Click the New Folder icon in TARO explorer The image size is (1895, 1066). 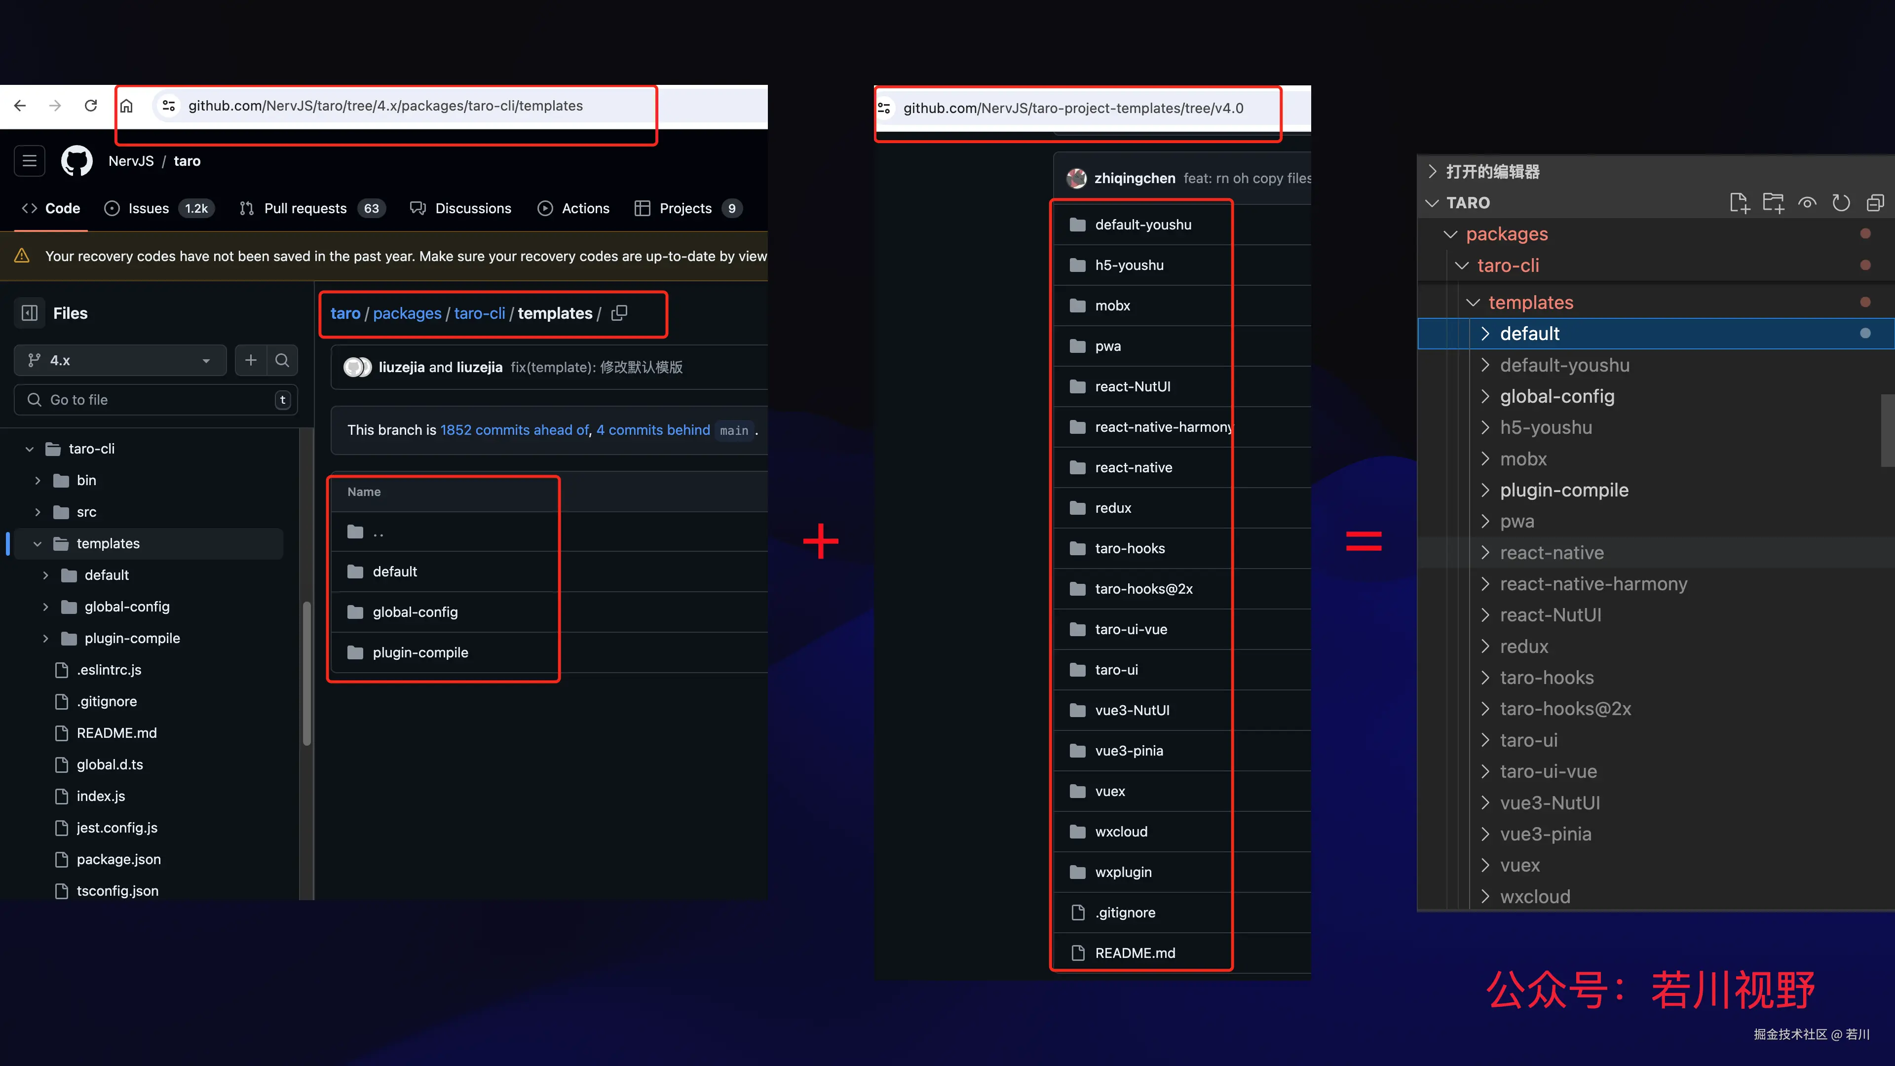(x=1773, y=202)
